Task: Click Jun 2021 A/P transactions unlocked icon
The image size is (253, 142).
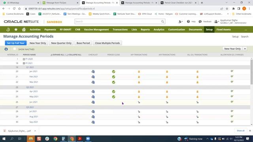Action: point(139,102)
